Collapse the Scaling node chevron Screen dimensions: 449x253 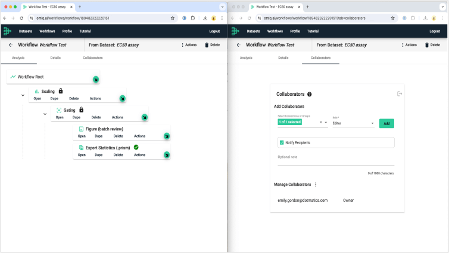23,95
